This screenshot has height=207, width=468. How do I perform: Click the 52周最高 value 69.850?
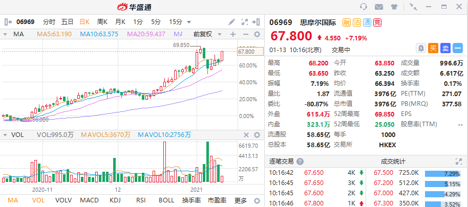(x=386, y=114)
